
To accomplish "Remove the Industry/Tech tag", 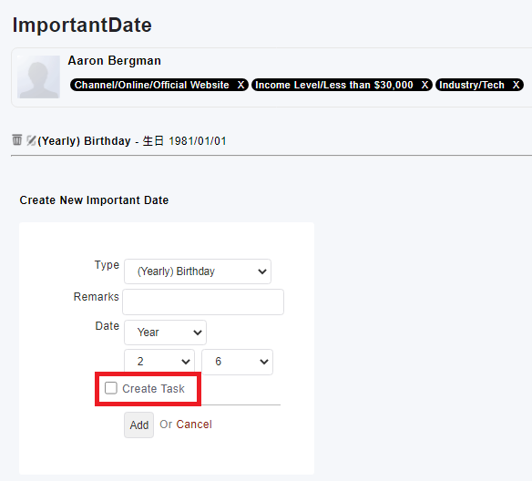I will point(516,85).
